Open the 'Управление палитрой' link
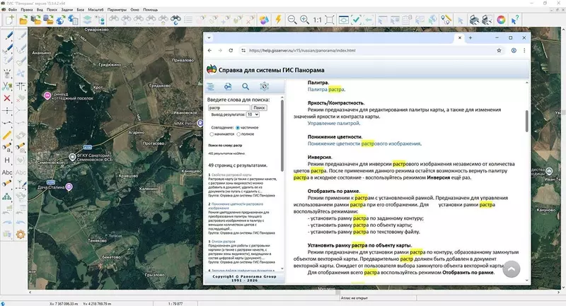 333,123
